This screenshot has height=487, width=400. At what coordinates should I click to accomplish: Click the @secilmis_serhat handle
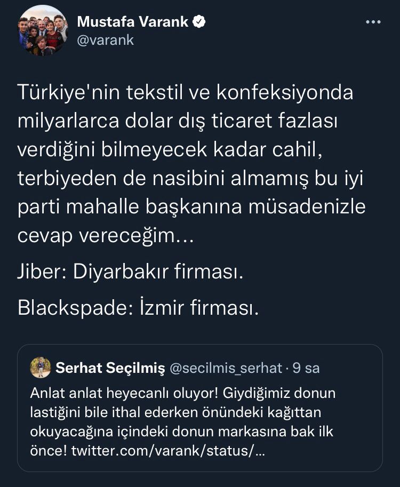point(226,368)
